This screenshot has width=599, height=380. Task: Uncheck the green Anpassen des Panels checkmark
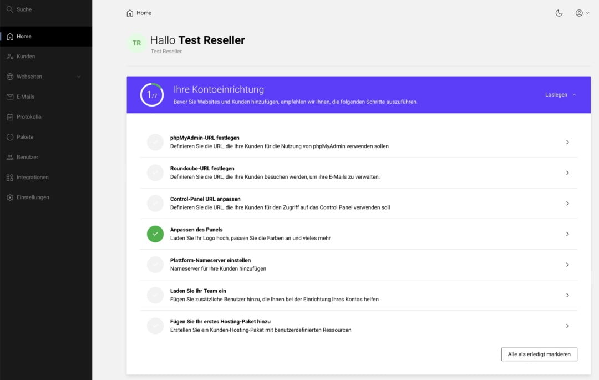(x=155, y=234)
